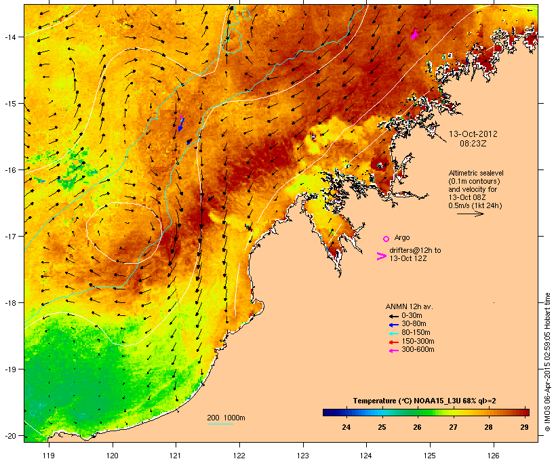
Task: Click the date text 13-Oct-2012
Action: pyautogui.click(x=473, y=134)
